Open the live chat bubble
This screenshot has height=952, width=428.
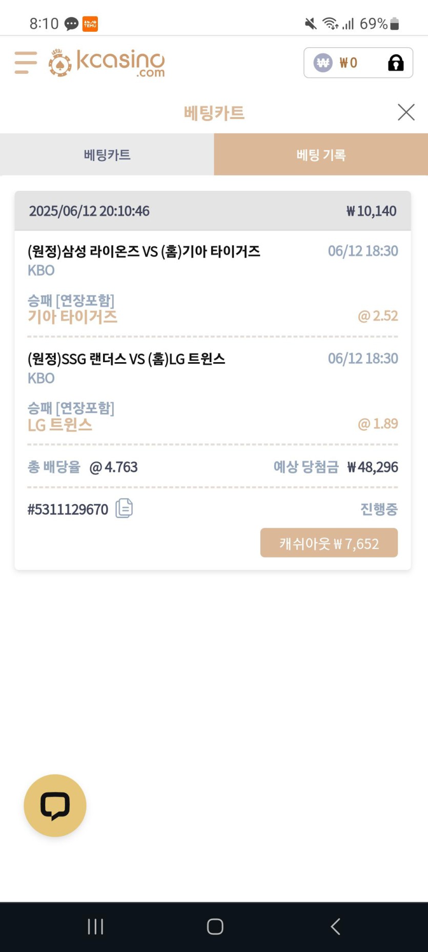pyautogui.click(x=55, y=805)
